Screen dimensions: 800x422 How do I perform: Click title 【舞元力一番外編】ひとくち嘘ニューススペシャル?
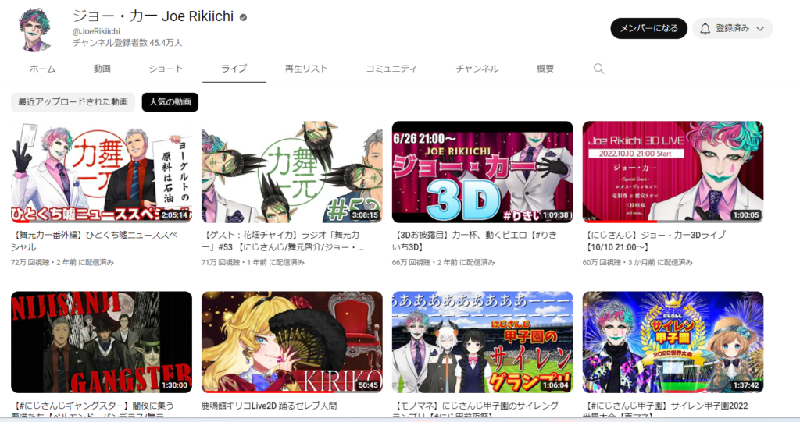click(x=95, y=241)
